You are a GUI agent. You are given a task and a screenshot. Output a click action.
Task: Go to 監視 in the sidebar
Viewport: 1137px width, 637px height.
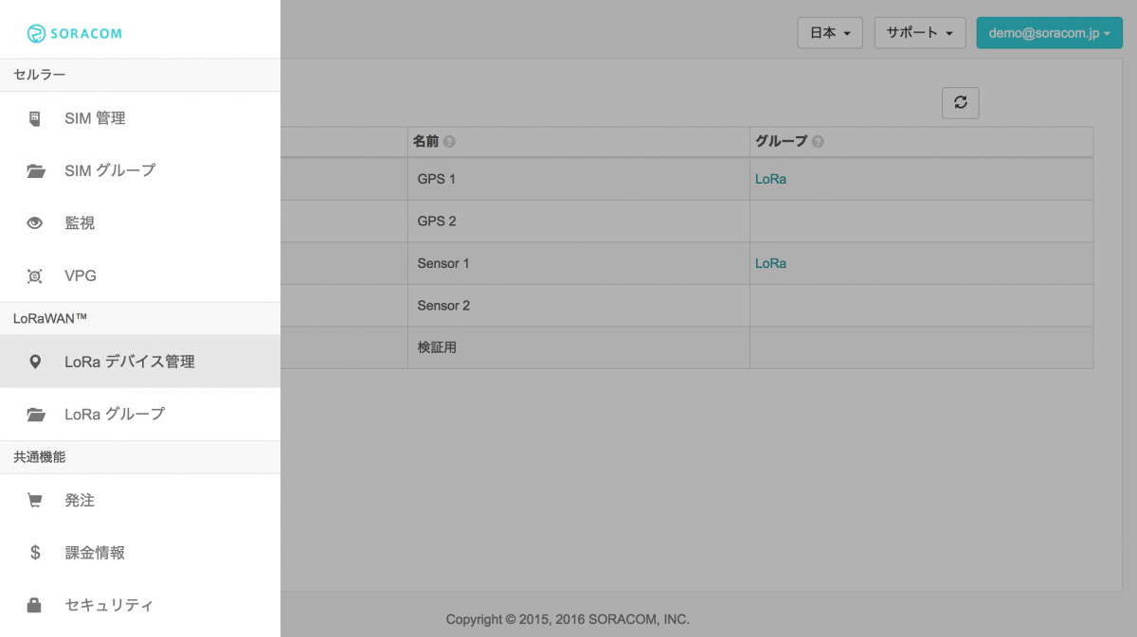(x=140, y=223)
